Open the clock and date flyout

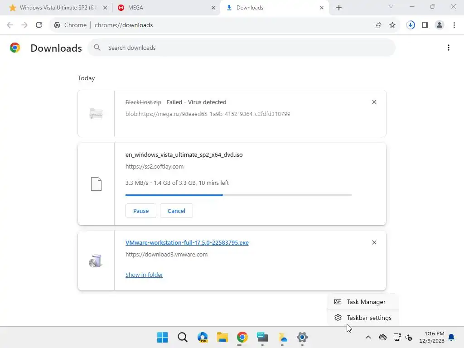[432, 337]
